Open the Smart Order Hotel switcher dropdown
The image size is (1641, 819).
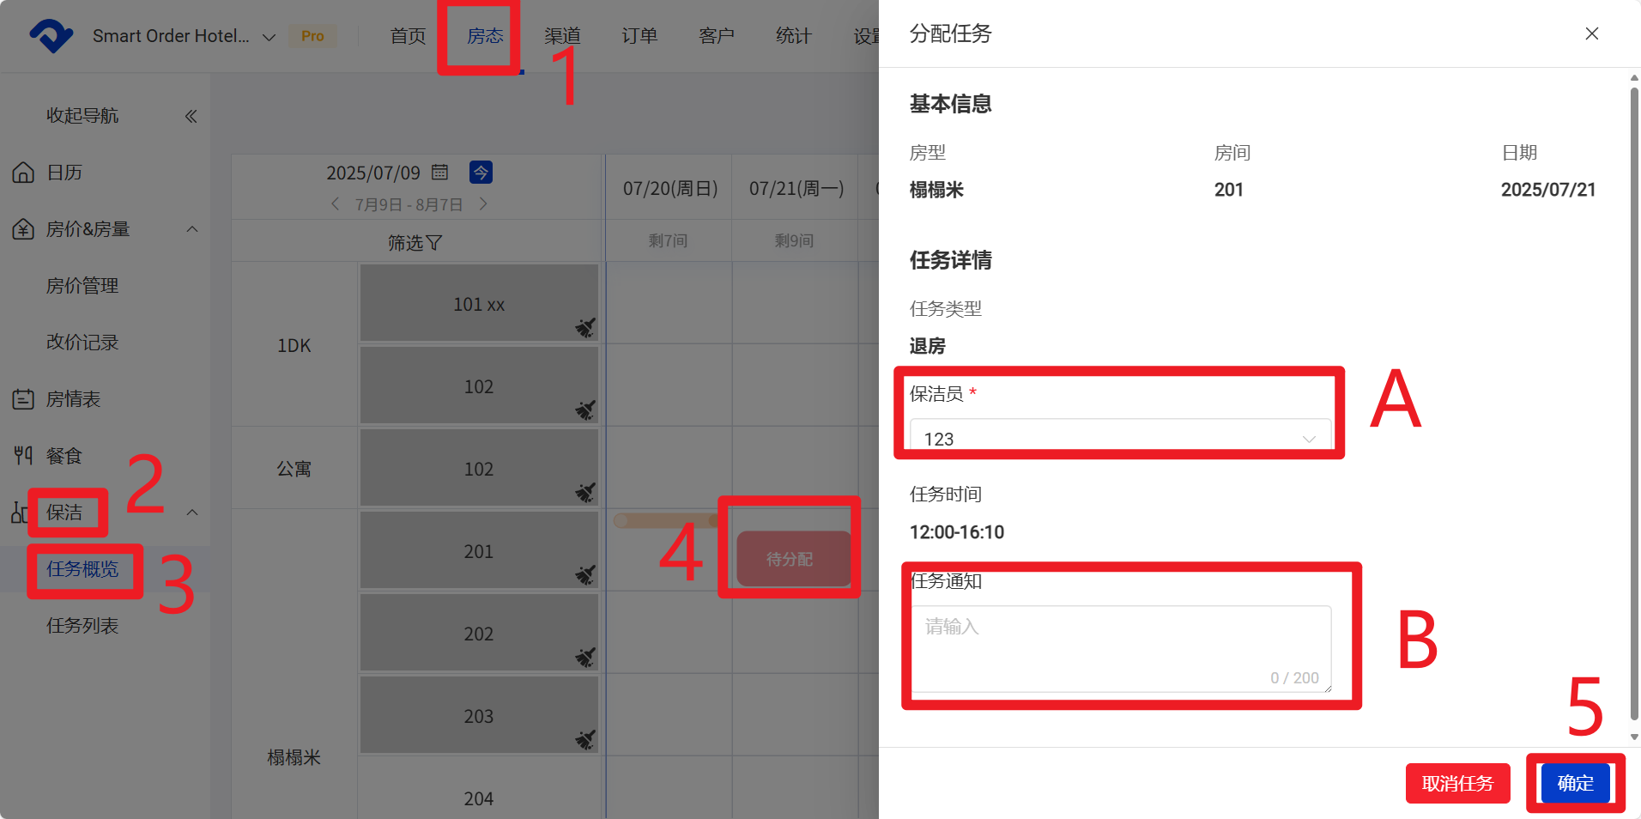pyautogui.click(x=269, y=37)
